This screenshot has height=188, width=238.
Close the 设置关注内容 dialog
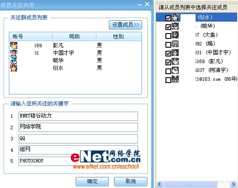[x=147, y=4]
